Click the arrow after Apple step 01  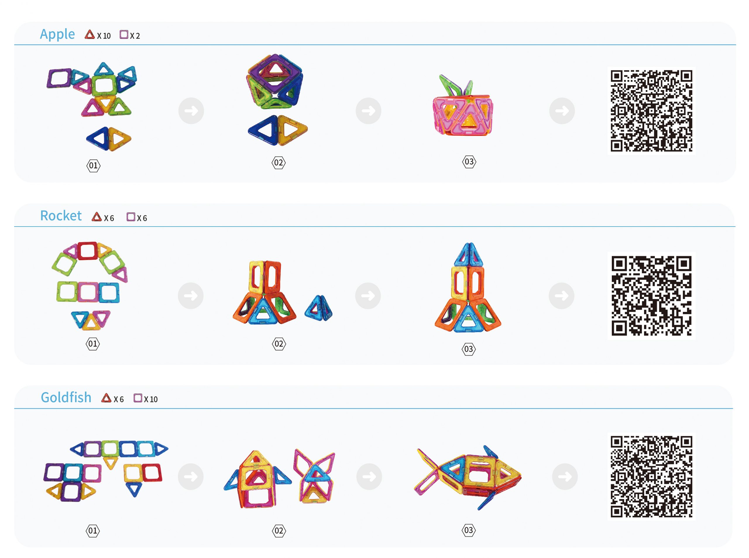191,111
